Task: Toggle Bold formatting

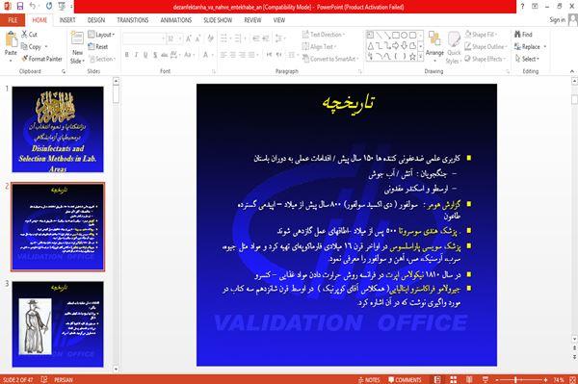Action: [x=127, y=55]
